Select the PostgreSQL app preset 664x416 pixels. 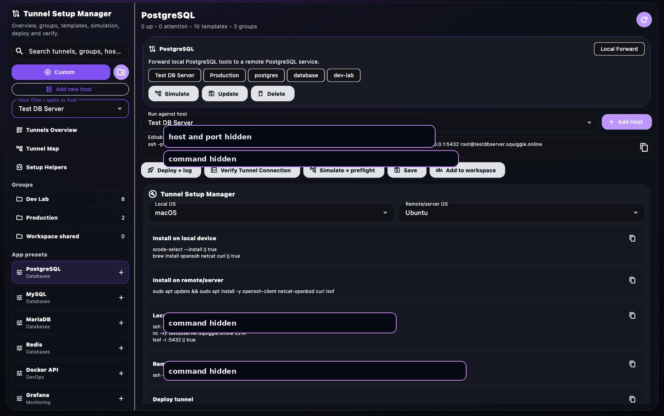coord(70,272)
